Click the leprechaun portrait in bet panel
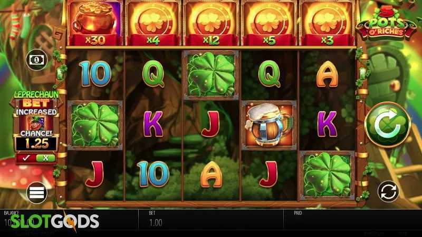This screenshot has width=422, height=237. 36,123
